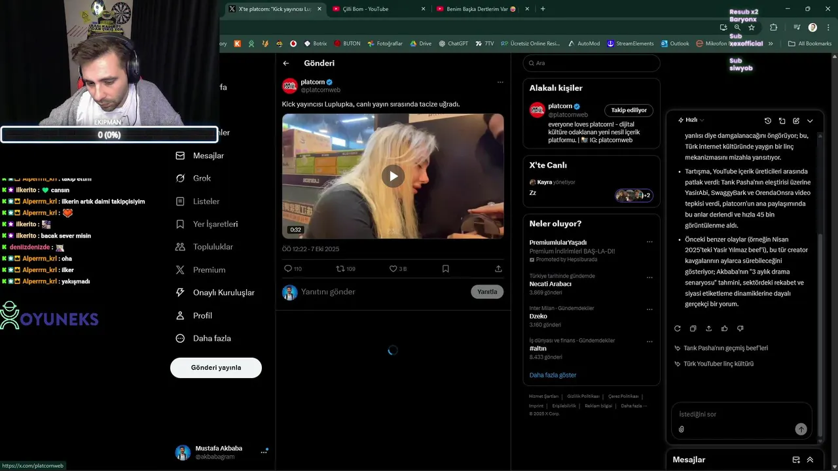This screenshot has width=838, height=471.
Task: Send the Grok prompt with the arrow button
Action: [801, 429]
